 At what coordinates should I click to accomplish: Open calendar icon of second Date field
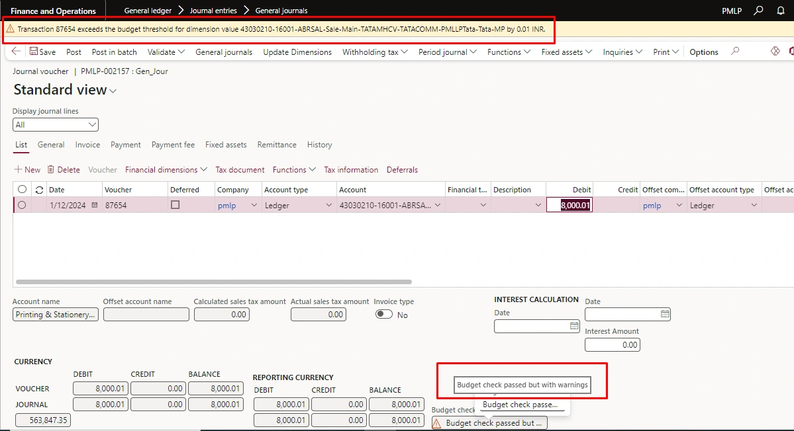[664, 314]
